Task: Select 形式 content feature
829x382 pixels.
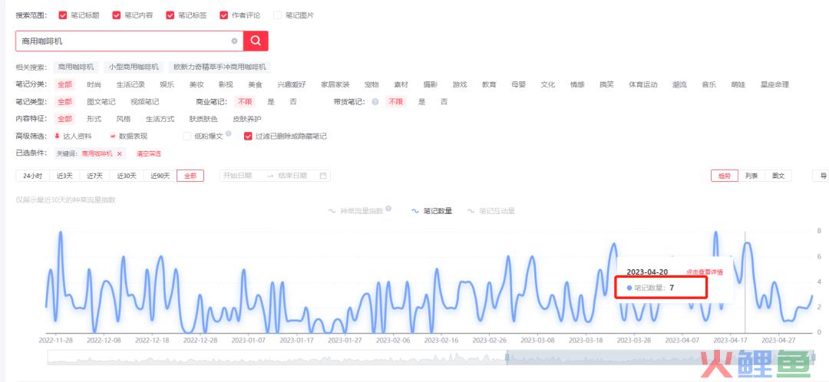Action: pos(94,119)
